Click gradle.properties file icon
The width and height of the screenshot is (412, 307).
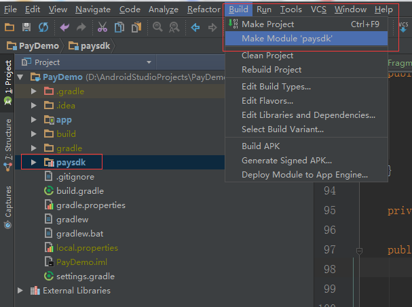(x=49, y=205)
